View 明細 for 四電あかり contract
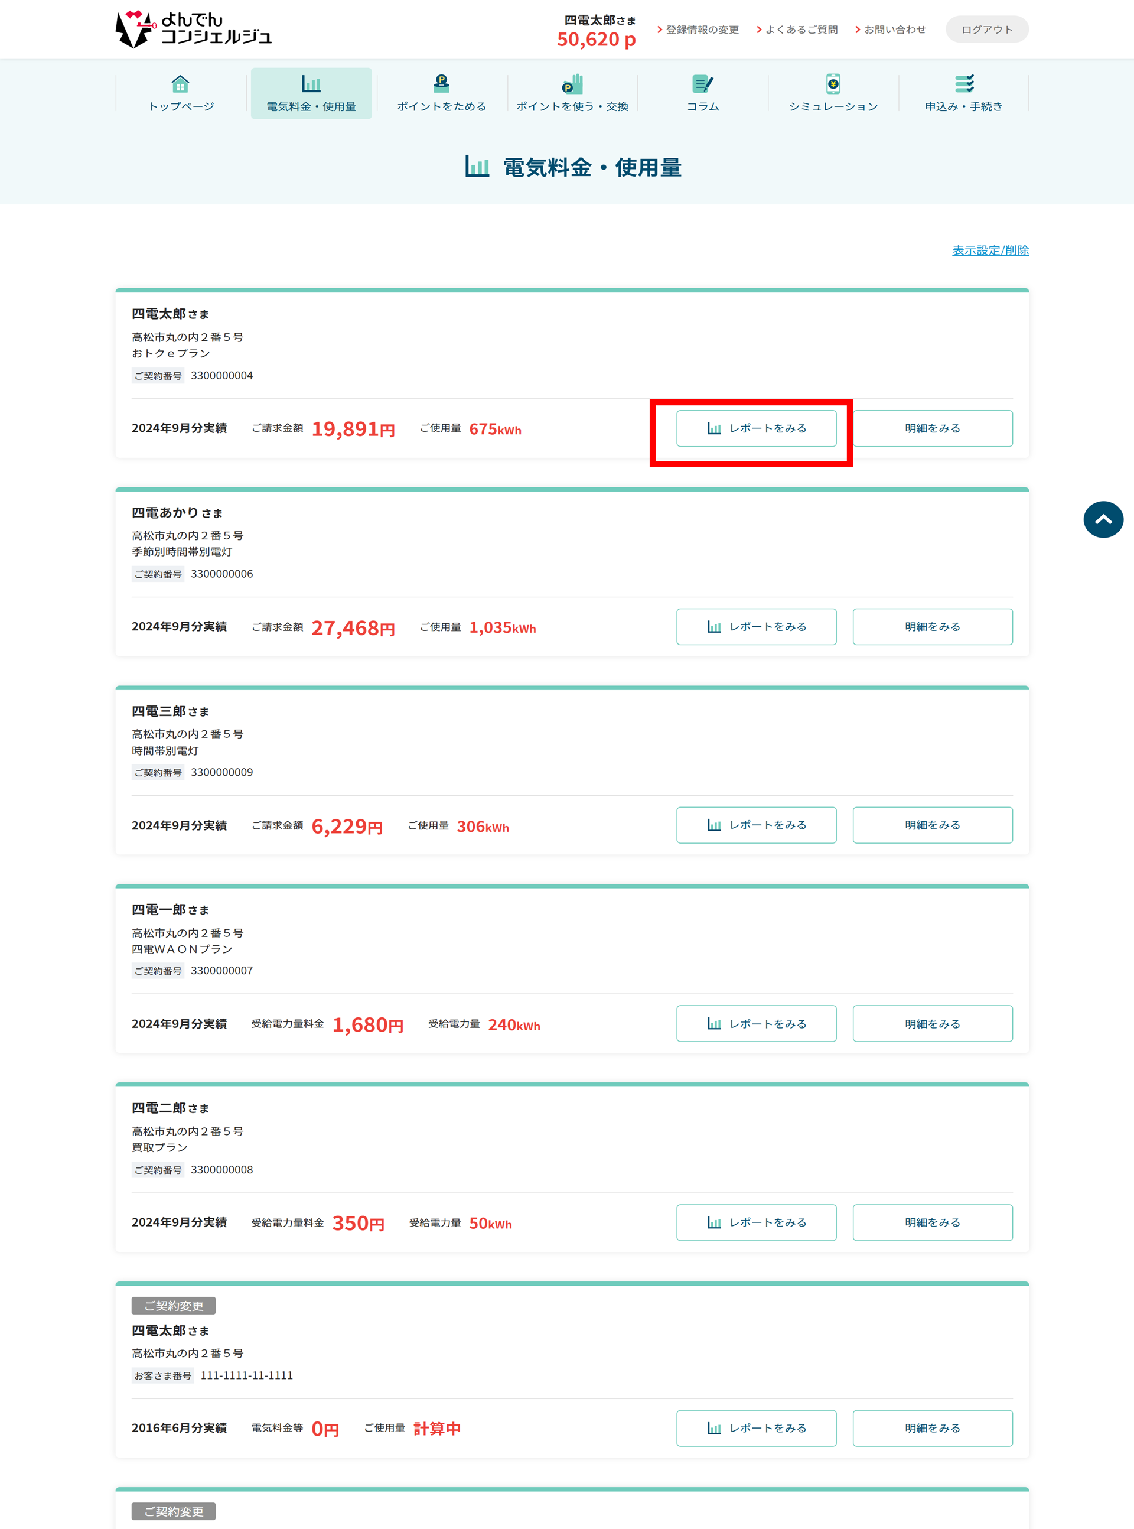1134x1529 pixels. coord(931,627)
